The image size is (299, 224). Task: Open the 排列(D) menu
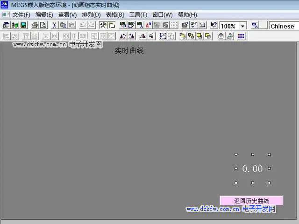(91, 14)
